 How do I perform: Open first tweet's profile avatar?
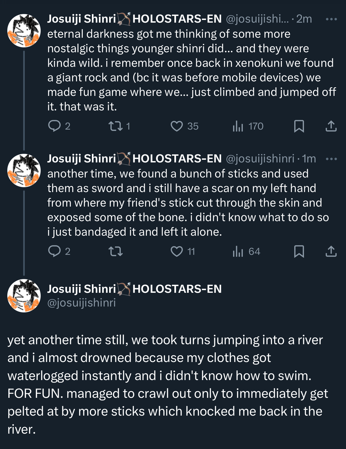coord(24,31)
